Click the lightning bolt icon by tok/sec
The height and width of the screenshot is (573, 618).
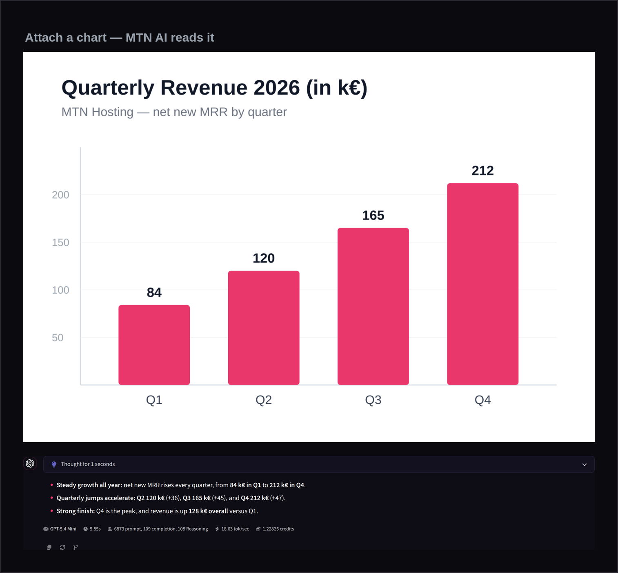click(x=217, y=529)
